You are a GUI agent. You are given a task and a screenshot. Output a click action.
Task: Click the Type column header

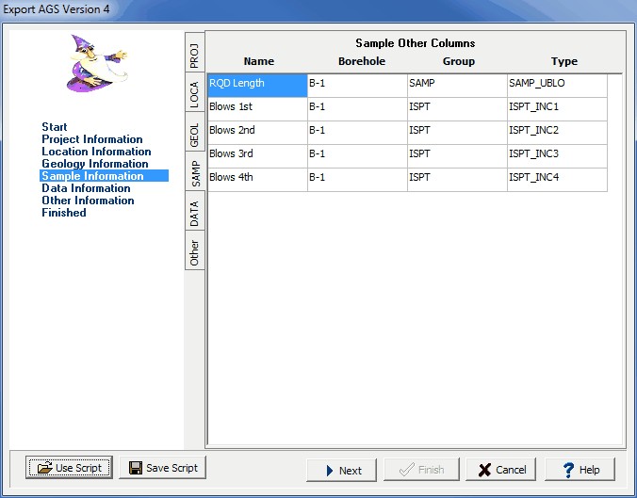click(564, 61)
